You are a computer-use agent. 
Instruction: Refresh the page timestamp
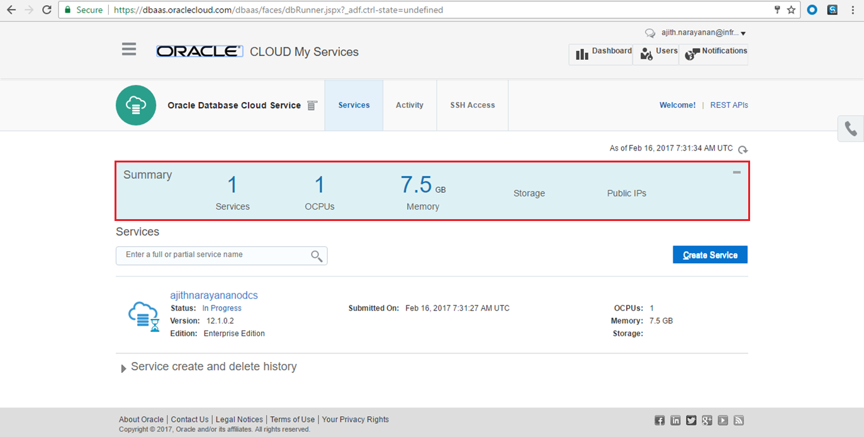coord(743,149)
